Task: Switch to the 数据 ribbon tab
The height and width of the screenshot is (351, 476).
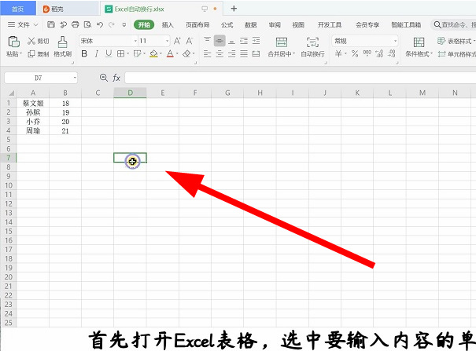Action: [x=251, y=25]
